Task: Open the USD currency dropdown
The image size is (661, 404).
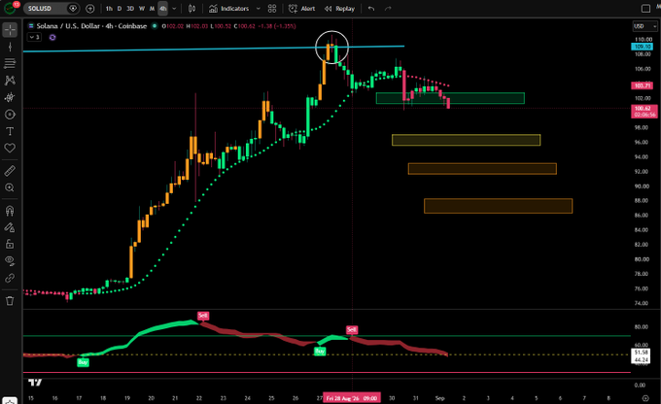Action: tap(644, 26)
